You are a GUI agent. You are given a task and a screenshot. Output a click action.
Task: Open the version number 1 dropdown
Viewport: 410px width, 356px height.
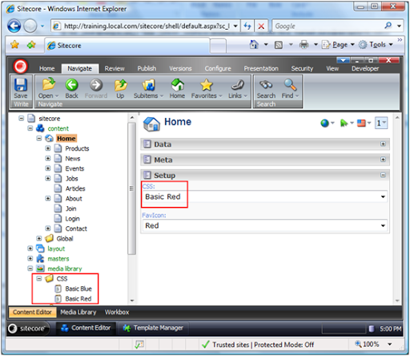(x=381, y=123)
